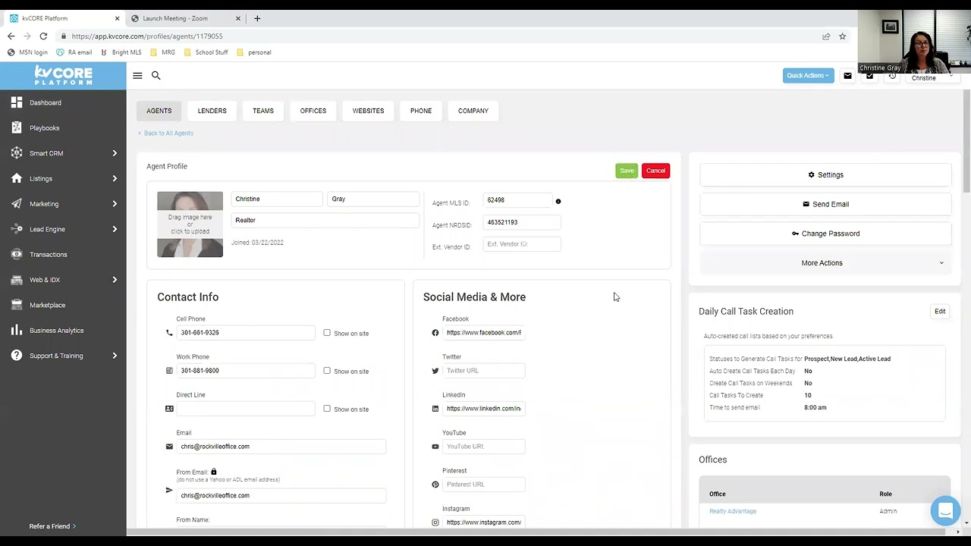Click the From Email lock icon
This screenshot has width=971, height=546.
click(x=214, y=472)
